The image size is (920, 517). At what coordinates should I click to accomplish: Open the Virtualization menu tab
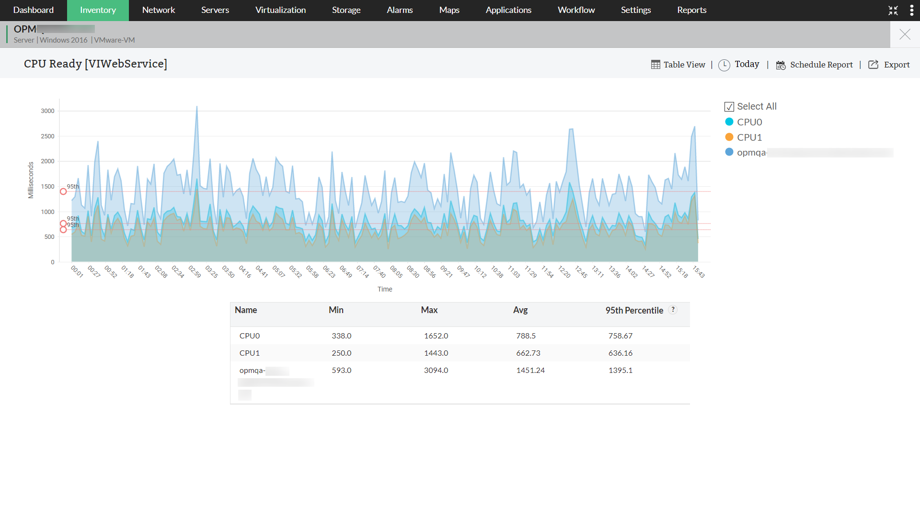[280, 10]
